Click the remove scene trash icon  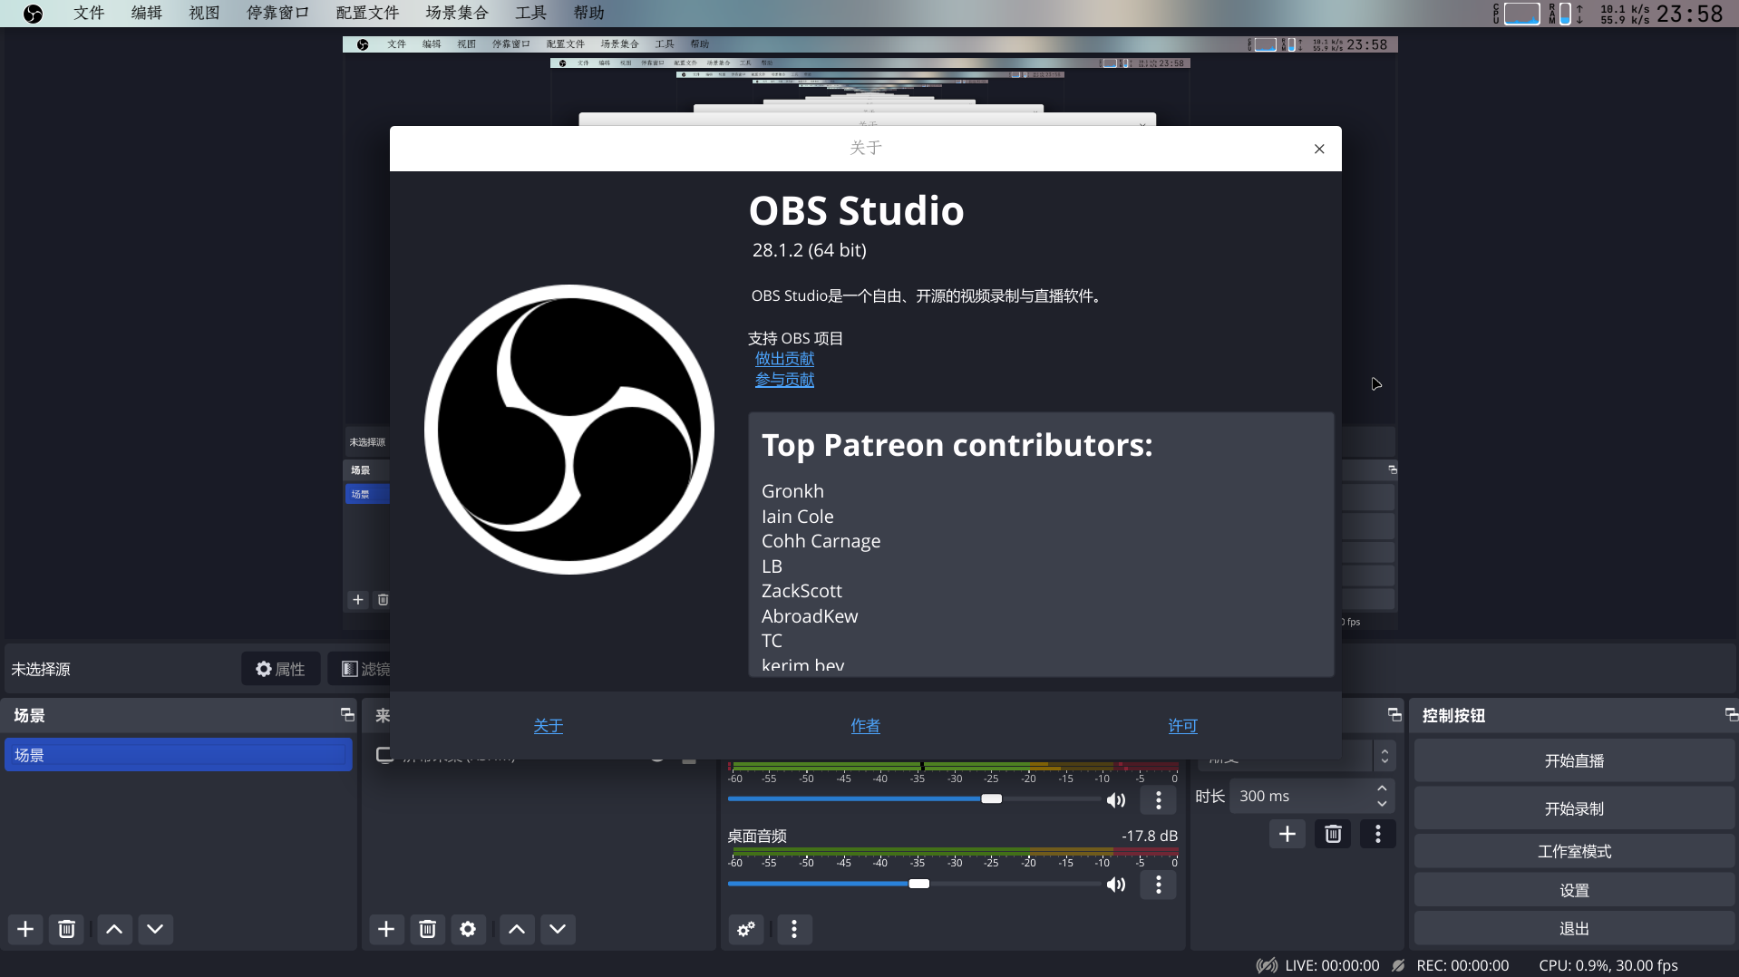[66, 929]
